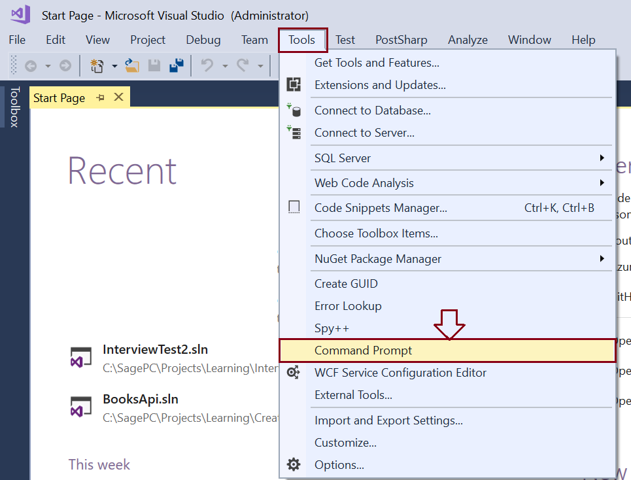Click the Connect to Database icon
This screenshot has width=631, height=480.
294,110
